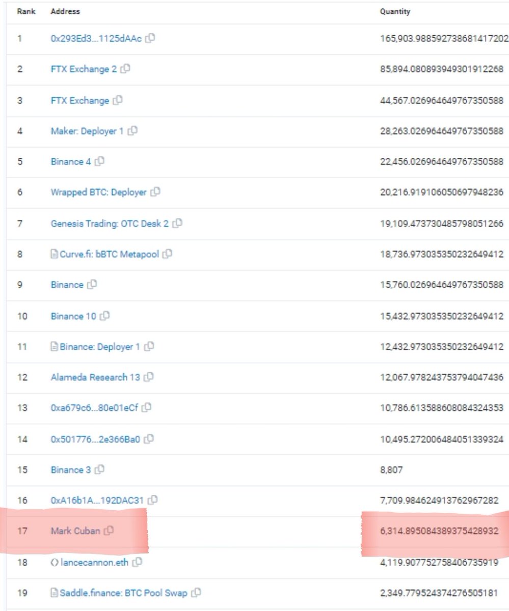Screen dimensions: 509x611
Task: Open the FTX Exchange address link
Action: coord(79,100)
